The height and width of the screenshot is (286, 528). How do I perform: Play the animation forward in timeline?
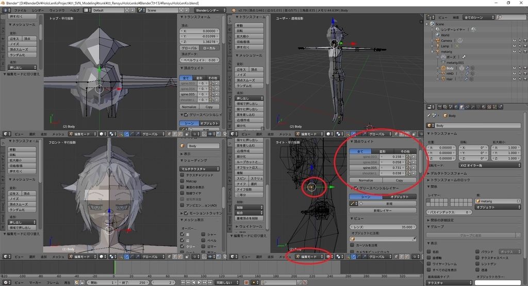click(199, 282)
